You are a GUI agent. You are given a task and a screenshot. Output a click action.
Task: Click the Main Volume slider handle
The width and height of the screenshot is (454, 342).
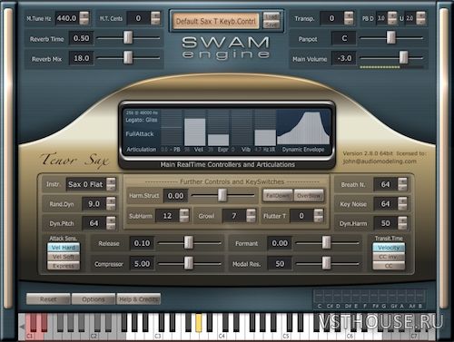tap(403, 57)
